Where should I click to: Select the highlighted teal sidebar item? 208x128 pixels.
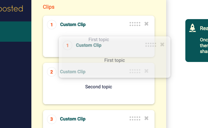tap(16, 32)
